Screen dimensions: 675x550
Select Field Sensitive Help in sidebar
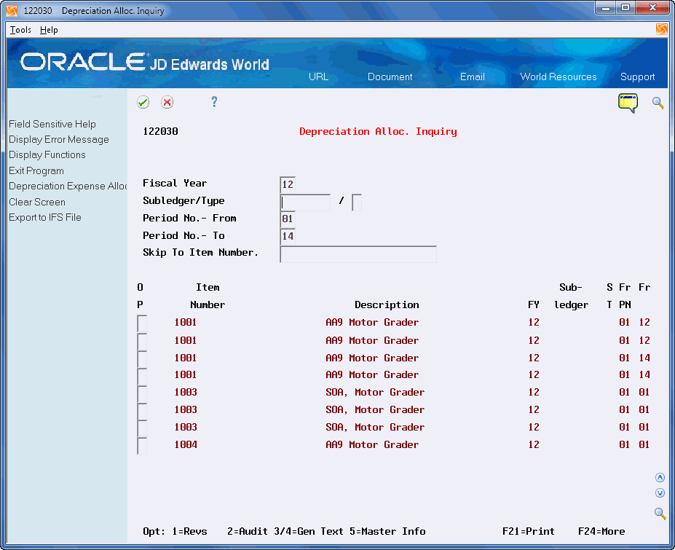(x=52, y=124)
